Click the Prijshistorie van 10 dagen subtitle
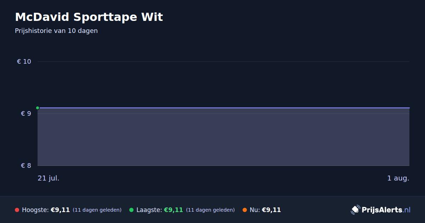Screen dimensions: 425x223 click(56, 31)
